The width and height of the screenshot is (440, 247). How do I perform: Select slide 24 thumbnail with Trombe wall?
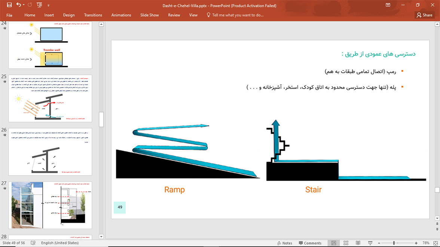coord(50,45)
